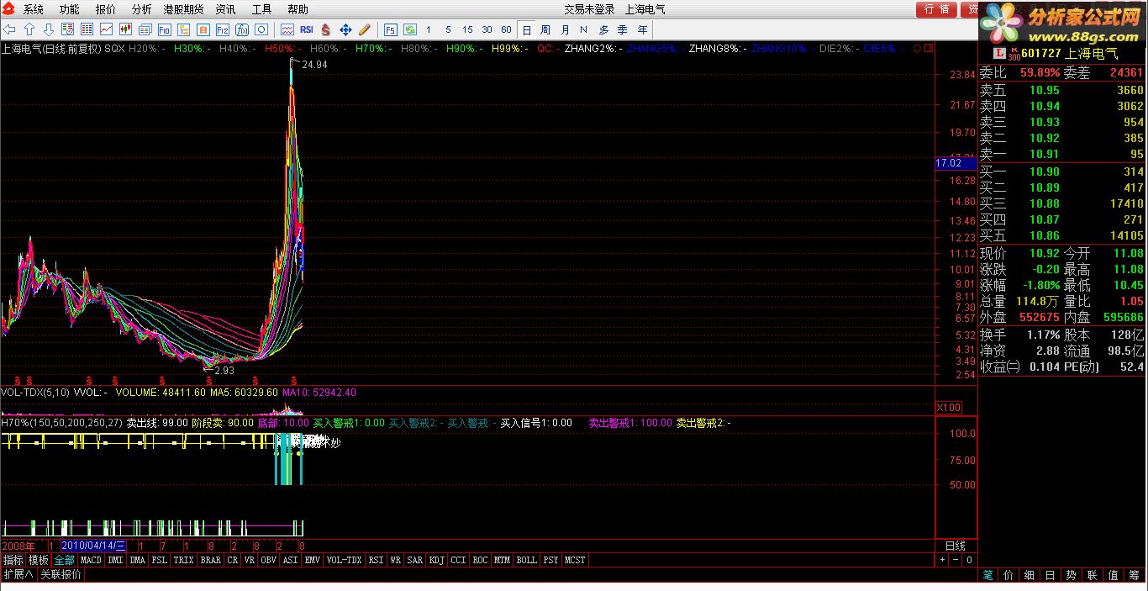Screen dimensions: 1148x591
Task: Open the 系统 menu
Action: point(33,9)
